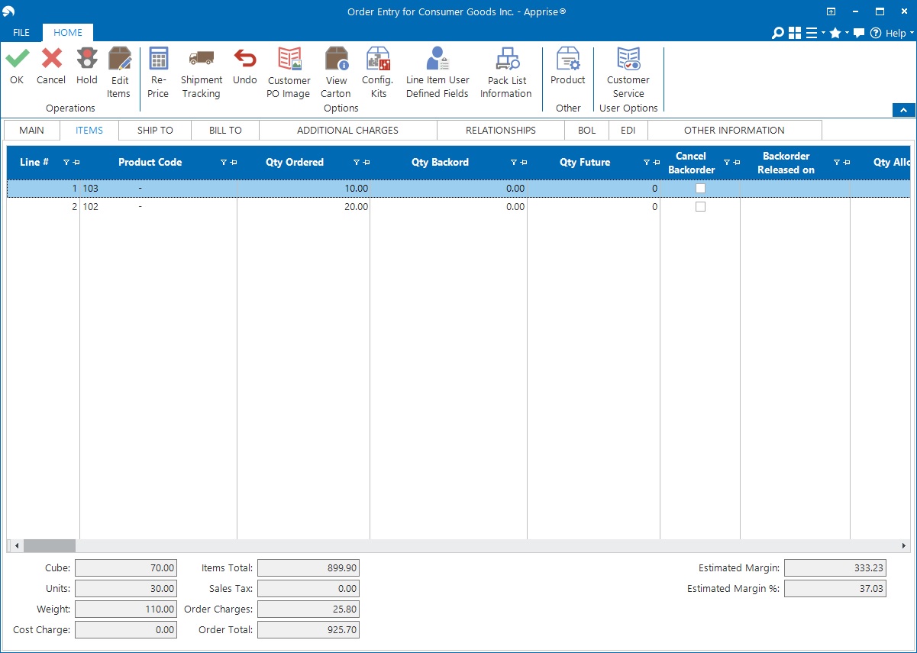Screen dimensions: 917x653
Task: Collapse the ribbon with the chevron button
Action: pos(903,110)
